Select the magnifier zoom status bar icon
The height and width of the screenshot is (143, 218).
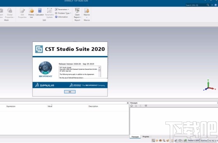click(164, 140)
